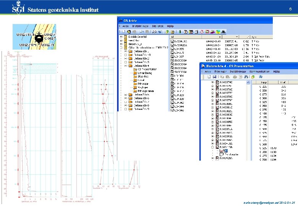The image size is (298, 206).
Task: Click the magnifier document icon in GS Arkiv toolbar
Action: point(129,32)
